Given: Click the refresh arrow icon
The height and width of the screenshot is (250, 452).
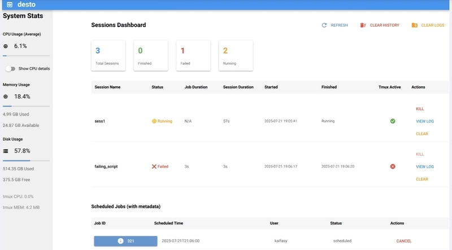Looking at the screenshot, I should [324, 25].
